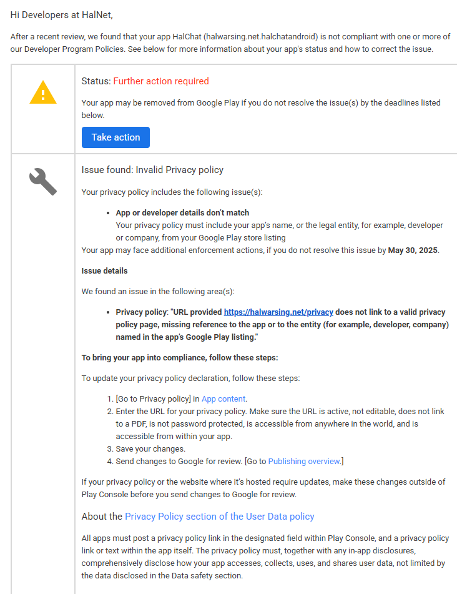The image size is (457, 594).
Task: Click the Hi Developers at HalNet greeting
Action: [x=62, y=15]
